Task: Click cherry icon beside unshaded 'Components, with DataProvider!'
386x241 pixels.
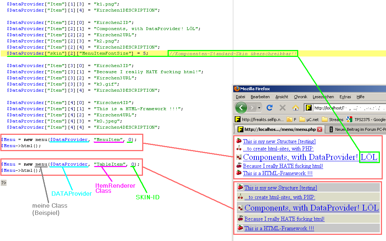Action: click(239, 157)
